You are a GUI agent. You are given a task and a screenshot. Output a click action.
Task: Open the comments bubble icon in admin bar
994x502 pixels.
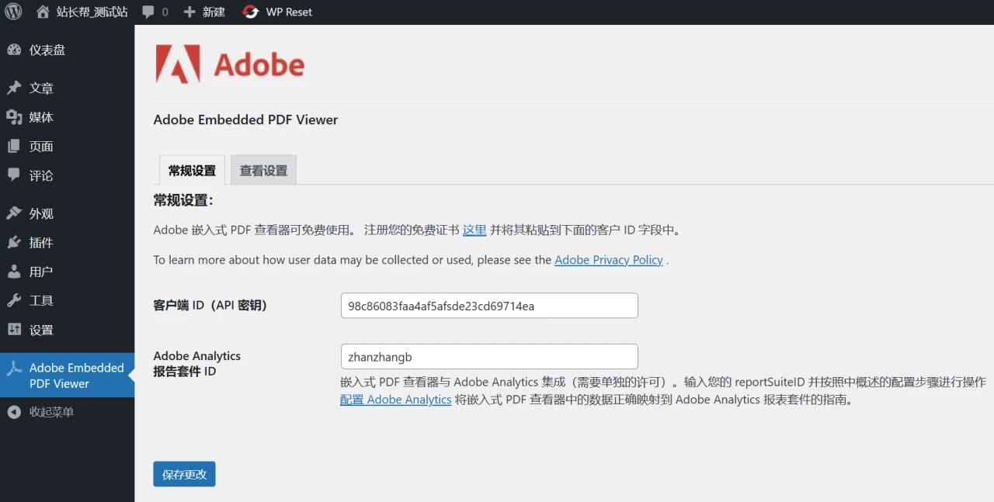click(148, 12)
